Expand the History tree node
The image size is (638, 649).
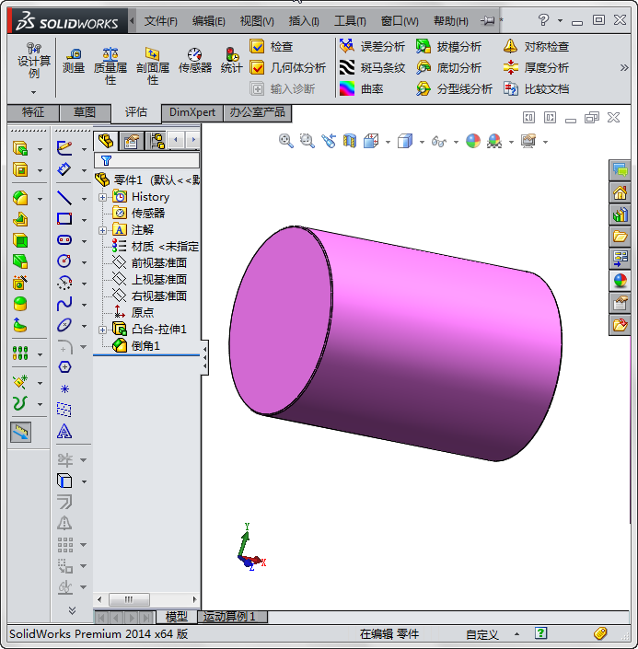tap(102, 197)
